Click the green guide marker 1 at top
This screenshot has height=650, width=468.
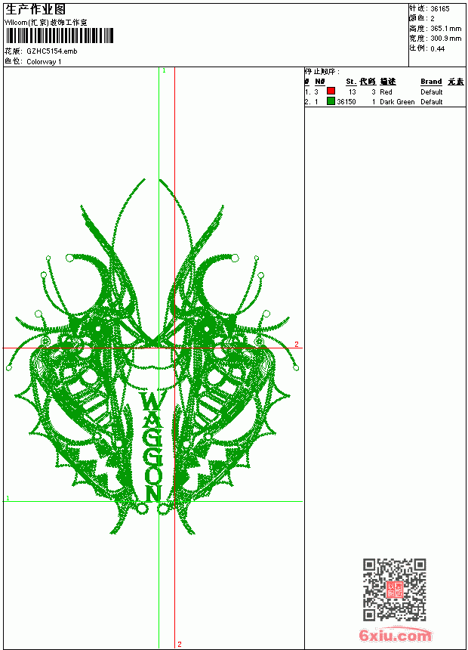tap(164, 71)
